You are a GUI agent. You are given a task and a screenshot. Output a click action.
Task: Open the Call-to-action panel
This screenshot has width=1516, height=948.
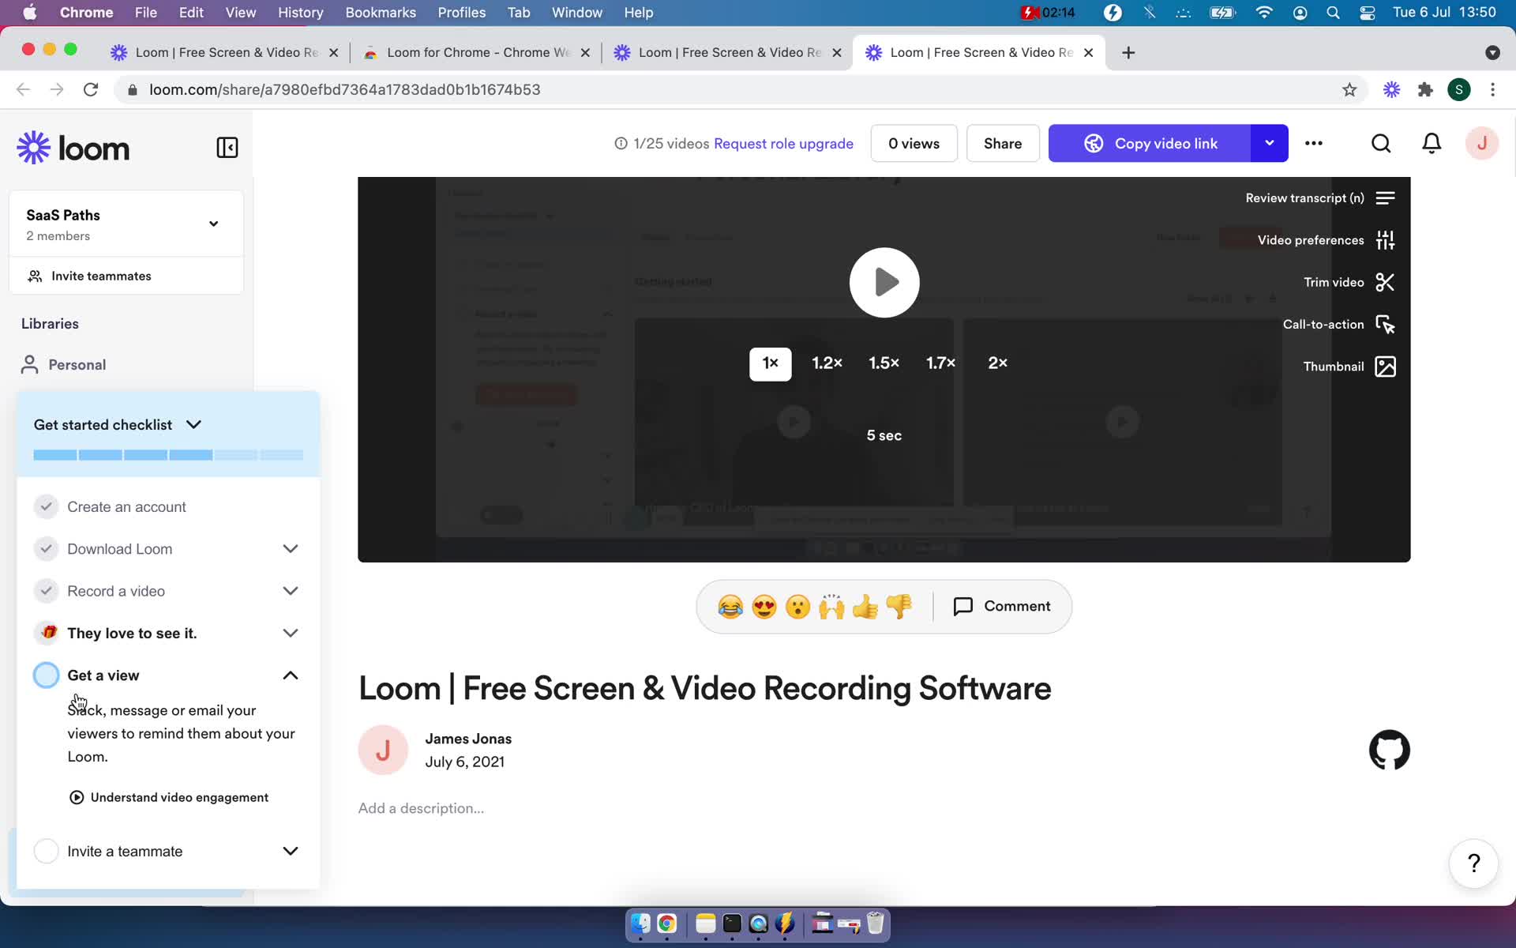pyautogui.click(x=1338, y=323)
